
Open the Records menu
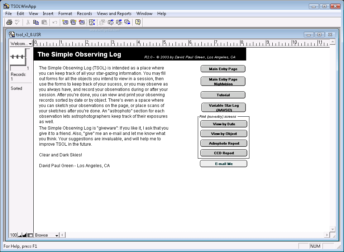pos(85,14)
